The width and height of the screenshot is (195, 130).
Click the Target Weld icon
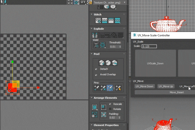(96, 45)
